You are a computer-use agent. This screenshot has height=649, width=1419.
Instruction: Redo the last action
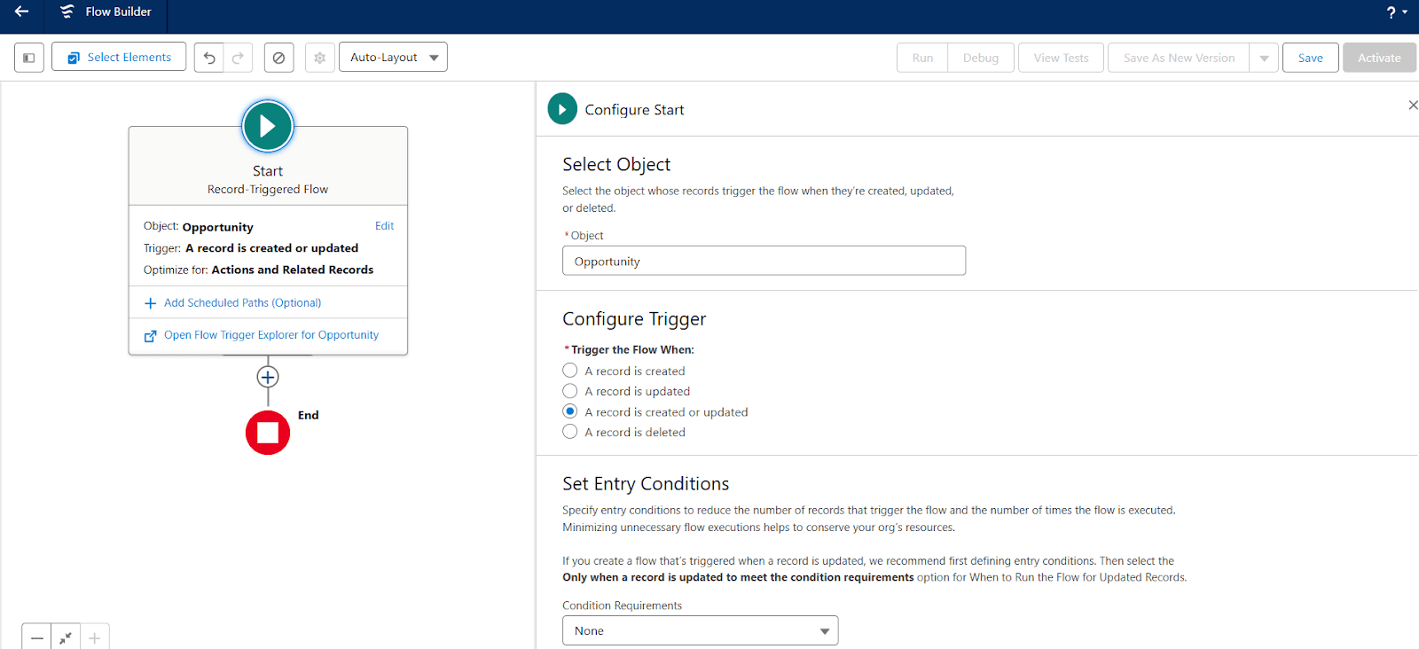pyautogui.click(x=238, y=58)
